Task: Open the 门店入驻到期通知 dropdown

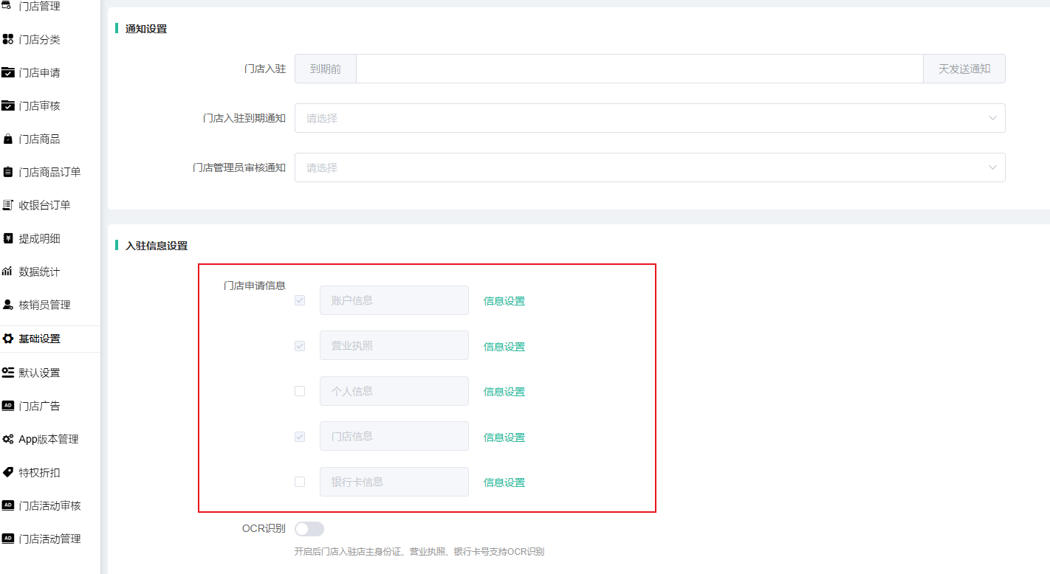Action: (x=649, y=118)
